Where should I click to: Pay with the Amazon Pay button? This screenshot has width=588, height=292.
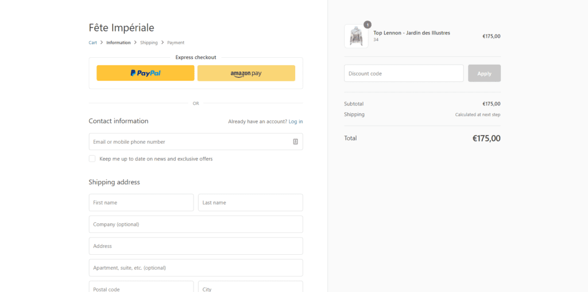click(246, 73)
